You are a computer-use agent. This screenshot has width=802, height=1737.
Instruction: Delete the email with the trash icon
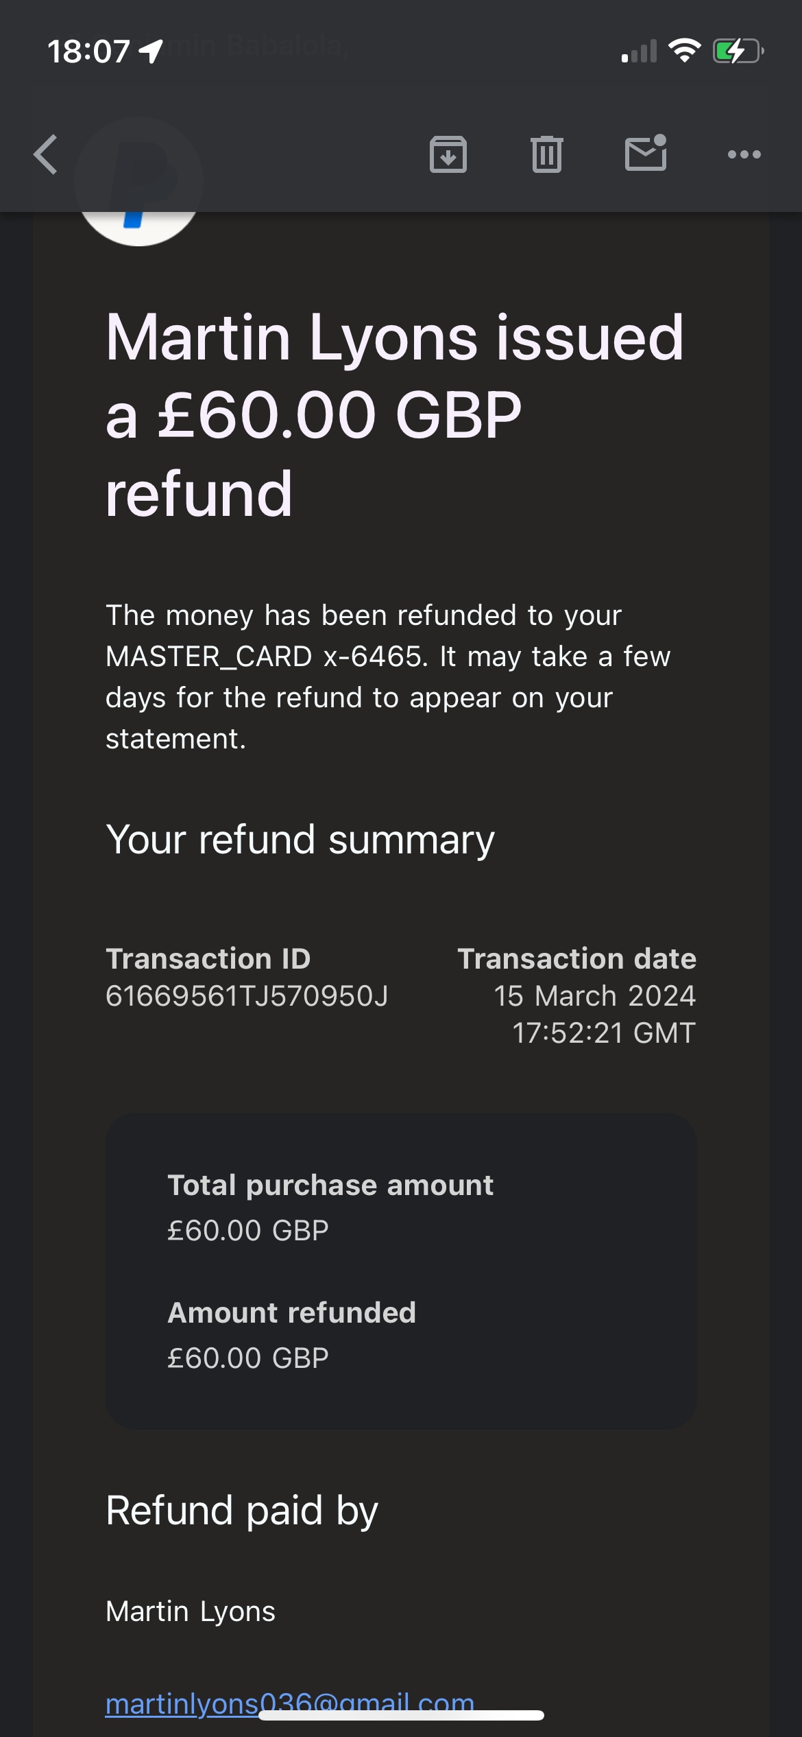(x=547, y=154)
